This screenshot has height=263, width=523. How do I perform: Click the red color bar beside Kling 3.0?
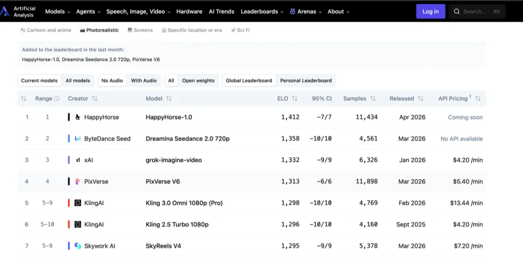(x=69, y=203)
